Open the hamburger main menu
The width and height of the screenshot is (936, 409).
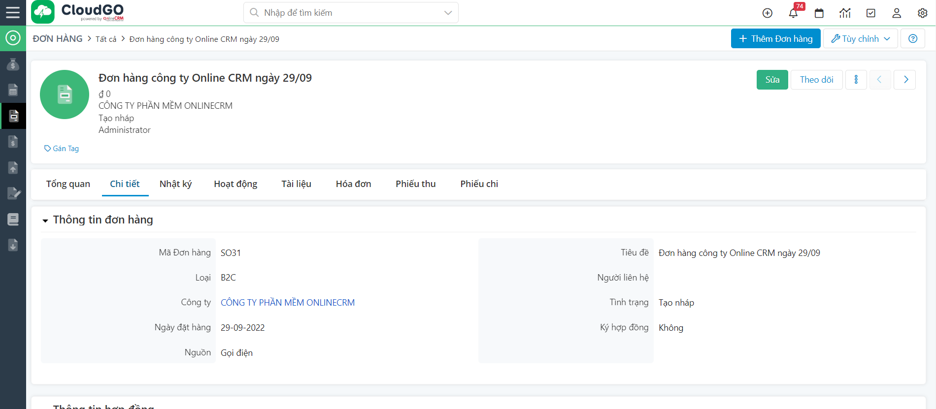[13, 12]
